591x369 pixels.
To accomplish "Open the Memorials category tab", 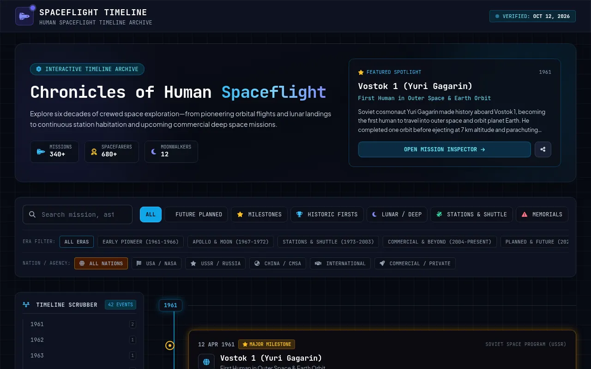I will click(x=542, y=214).
